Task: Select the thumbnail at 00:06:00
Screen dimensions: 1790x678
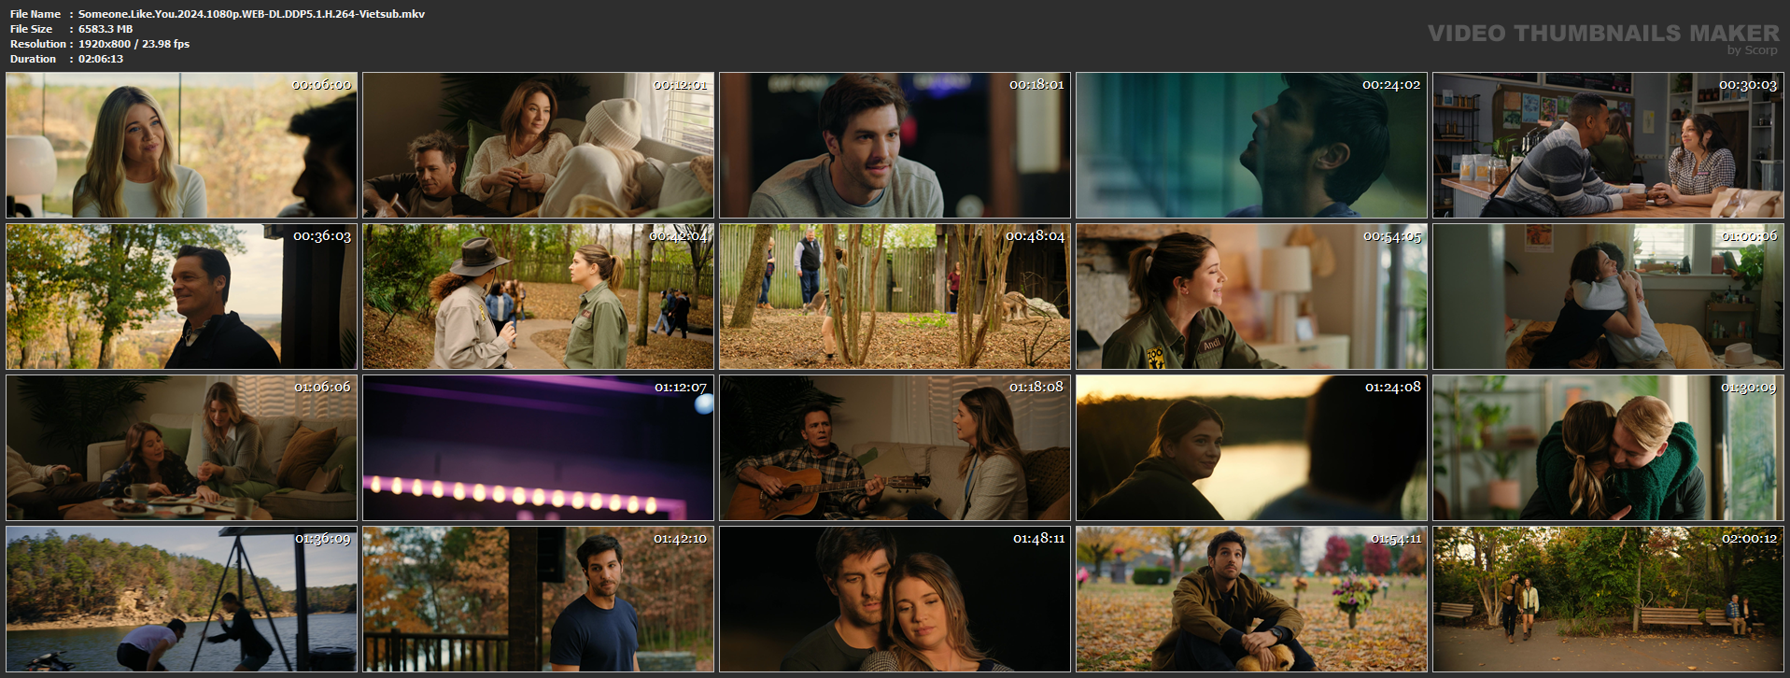Action: tap(181, 146)
